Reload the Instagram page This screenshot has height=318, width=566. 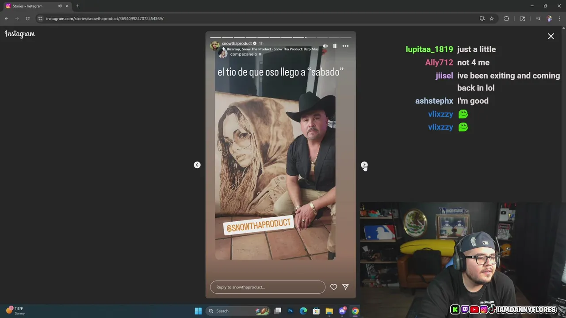(27, 19)
